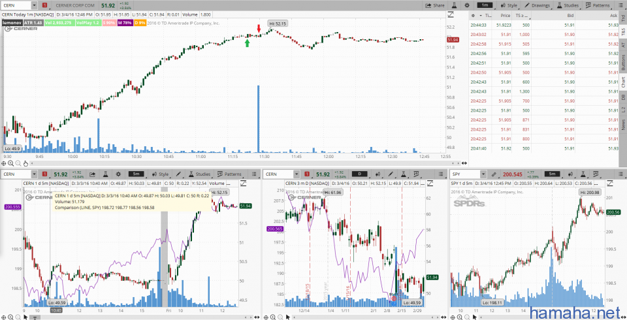Viewport: 627px width, 320px height.
Task: Open chart settings gear in top toolbar
Action: (x=467, y=6)
